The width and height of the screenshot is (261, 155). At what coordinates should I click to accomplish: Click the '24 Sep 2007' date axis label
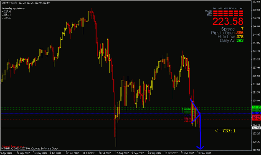click(155, 153)
